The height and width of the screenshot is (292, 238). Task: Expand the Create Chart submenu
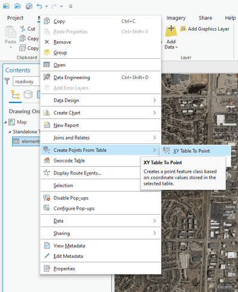(x=100, y=113)
